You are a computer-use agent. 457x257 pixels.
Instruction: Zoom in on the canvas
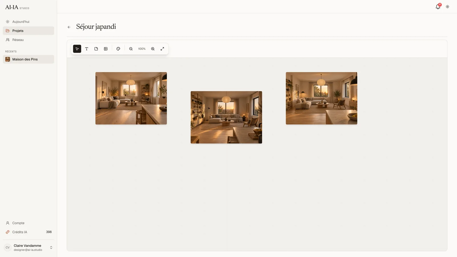153,49
